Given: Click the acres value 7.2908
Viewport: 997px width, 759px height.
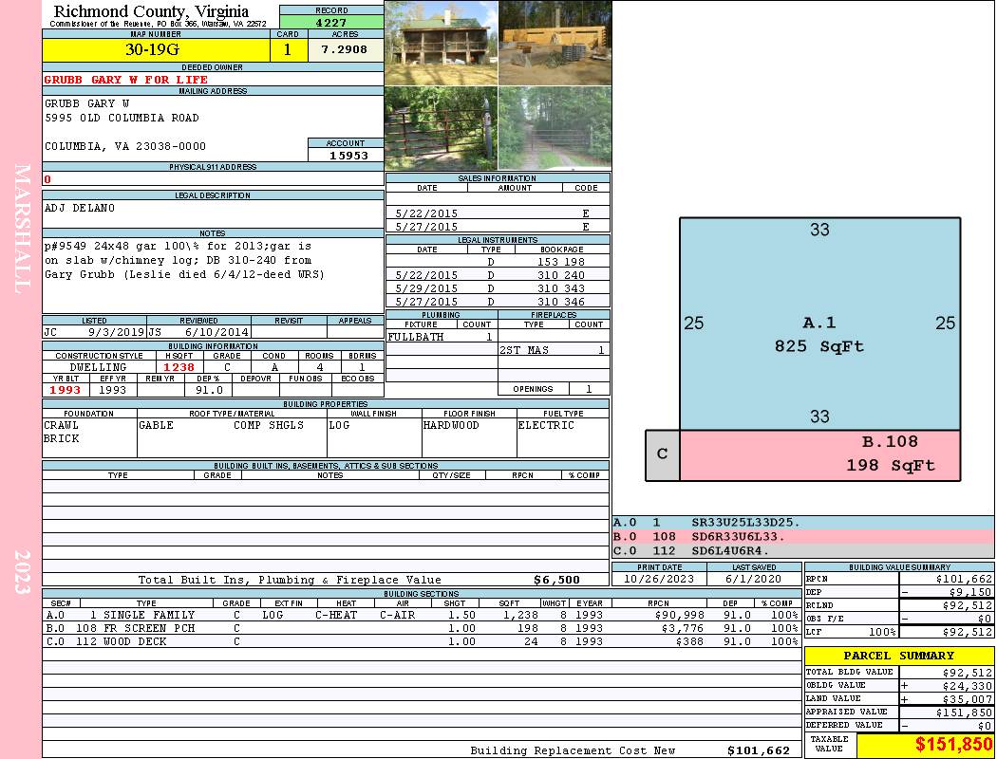Looking at the screenshot, I should pos(345,50).
